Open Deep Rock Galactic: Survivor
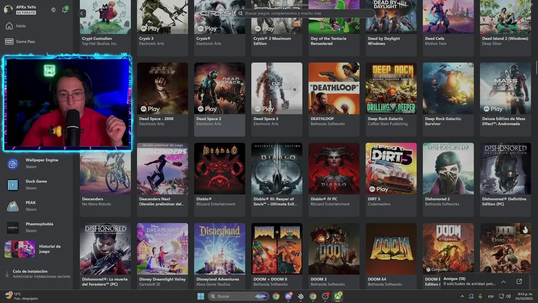The height and width of the screenshot is (303, 538). (448, 99)
